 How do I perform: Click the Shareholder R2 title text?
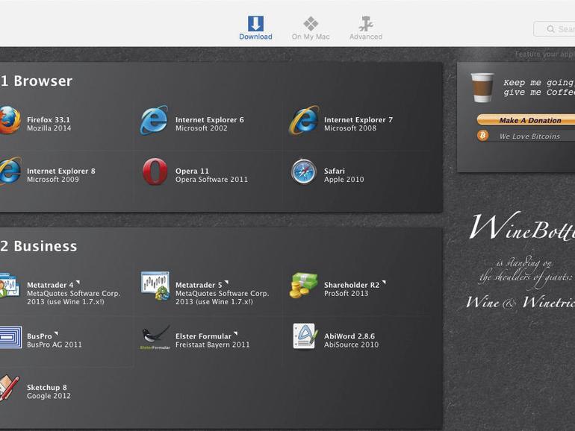[x=351, y=285]
